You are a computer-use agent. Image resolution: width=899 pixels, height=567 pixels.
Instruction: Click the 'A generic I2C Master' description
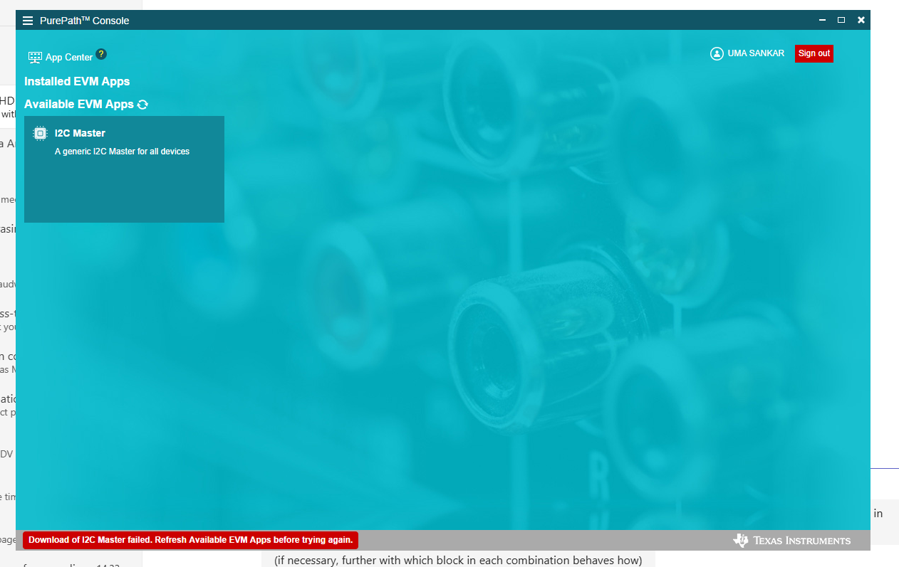point(122,152)
